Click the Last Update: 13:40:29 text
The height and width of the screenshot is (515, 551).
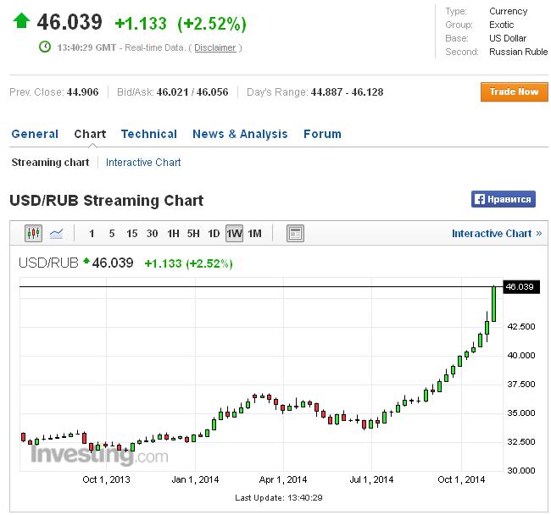(279, 498)
